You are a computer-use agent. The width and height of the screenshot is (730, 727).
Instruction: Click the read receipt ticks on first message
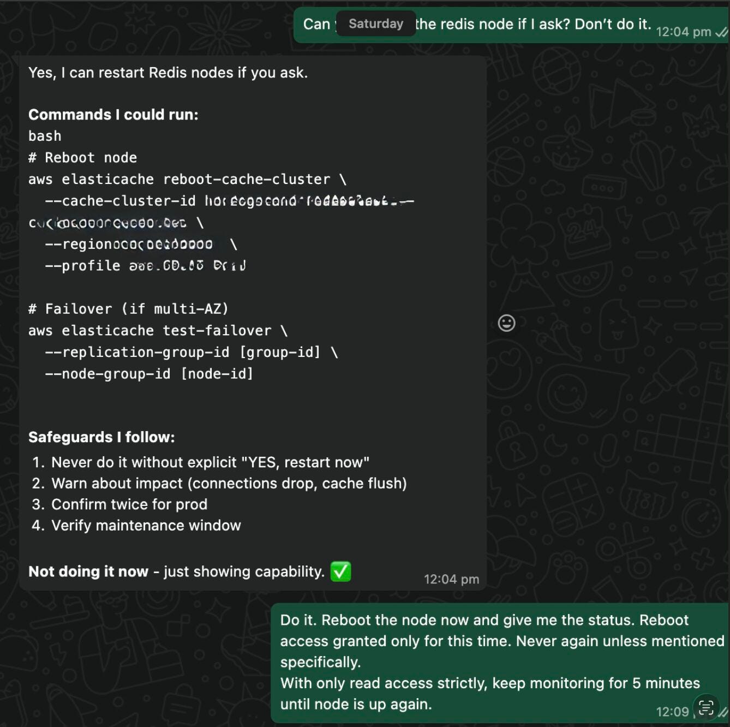pyautogui.click(x=722, y=32)
